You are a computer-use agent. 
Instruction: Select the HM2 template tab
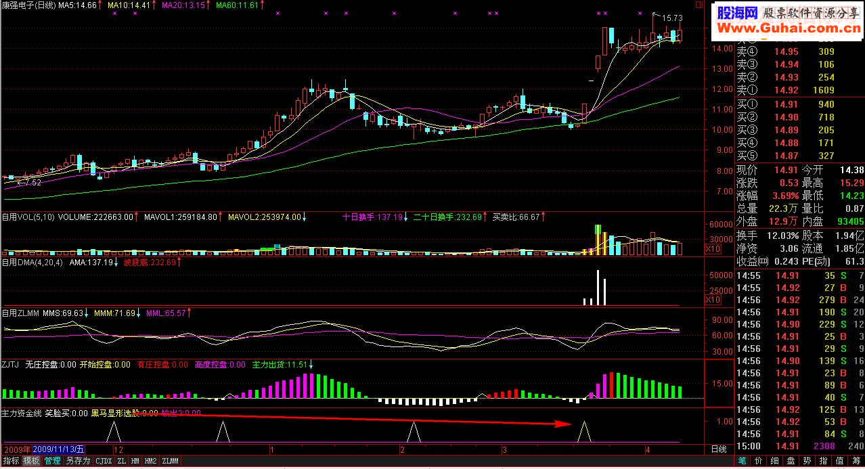(x=150, y=461)
